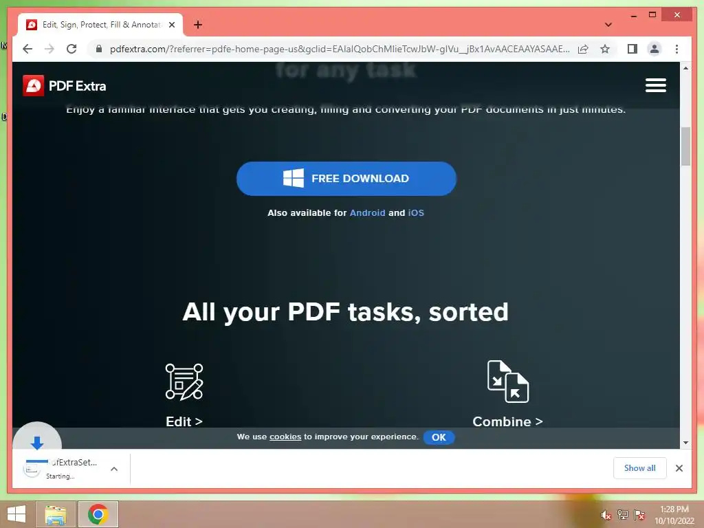This screenshot has height=528, width=704.
Task: Bookmark this page with star
Action: click(605, 49)
